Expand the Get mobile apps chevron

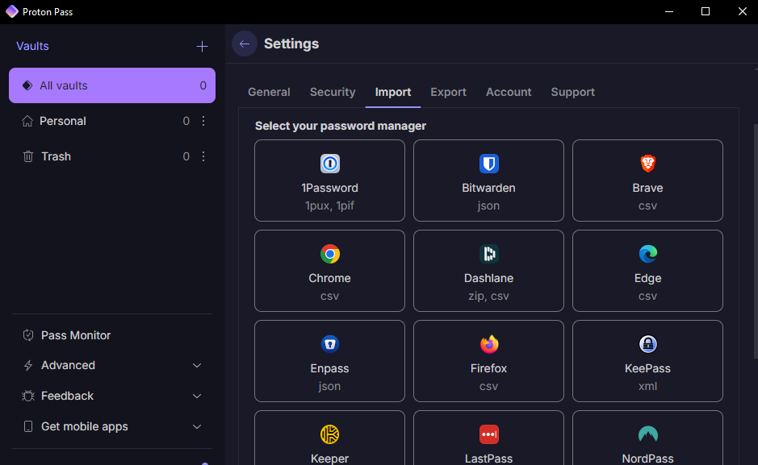pyautogui.click(x=197, y=427)
